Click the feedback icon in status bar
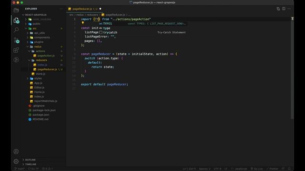 click(283, 169)
